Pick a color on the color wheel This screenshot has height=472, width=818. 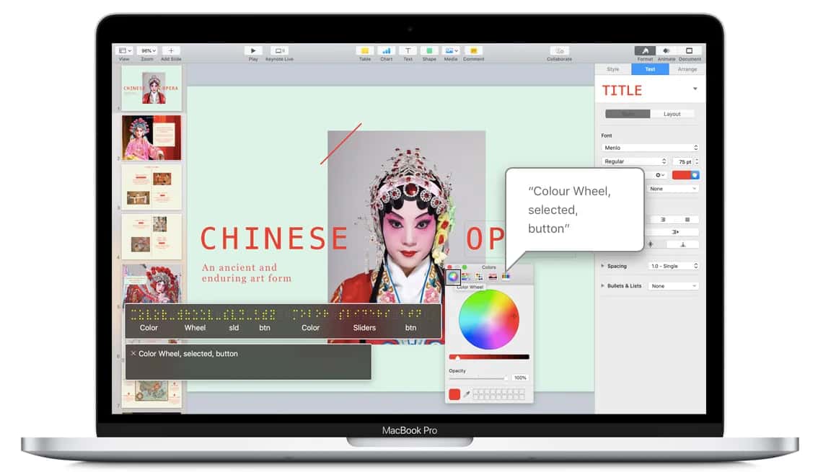[489, 319]
